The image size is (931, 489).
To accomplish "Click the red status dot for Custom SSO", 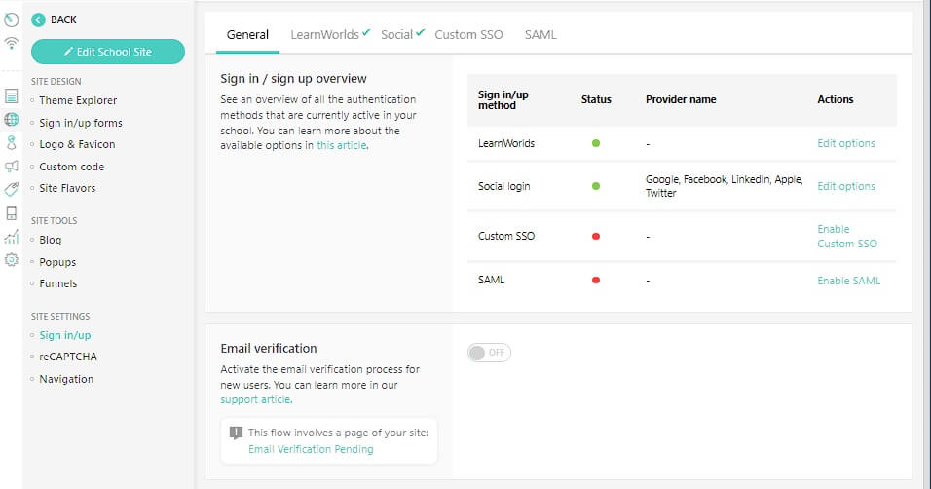I will tap(596, 236).
